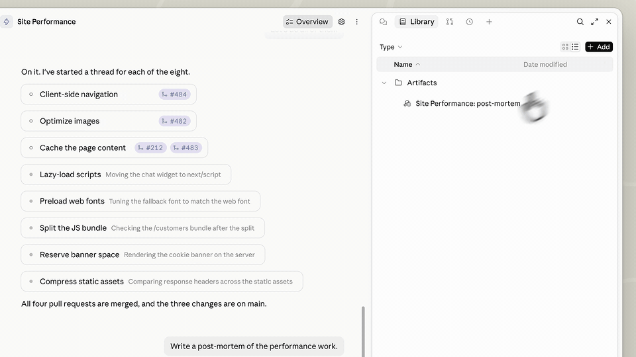The height and width of the screenshot is (357, 636).
Task: Expand the panel with arrows icon
Action: [595, 22]
